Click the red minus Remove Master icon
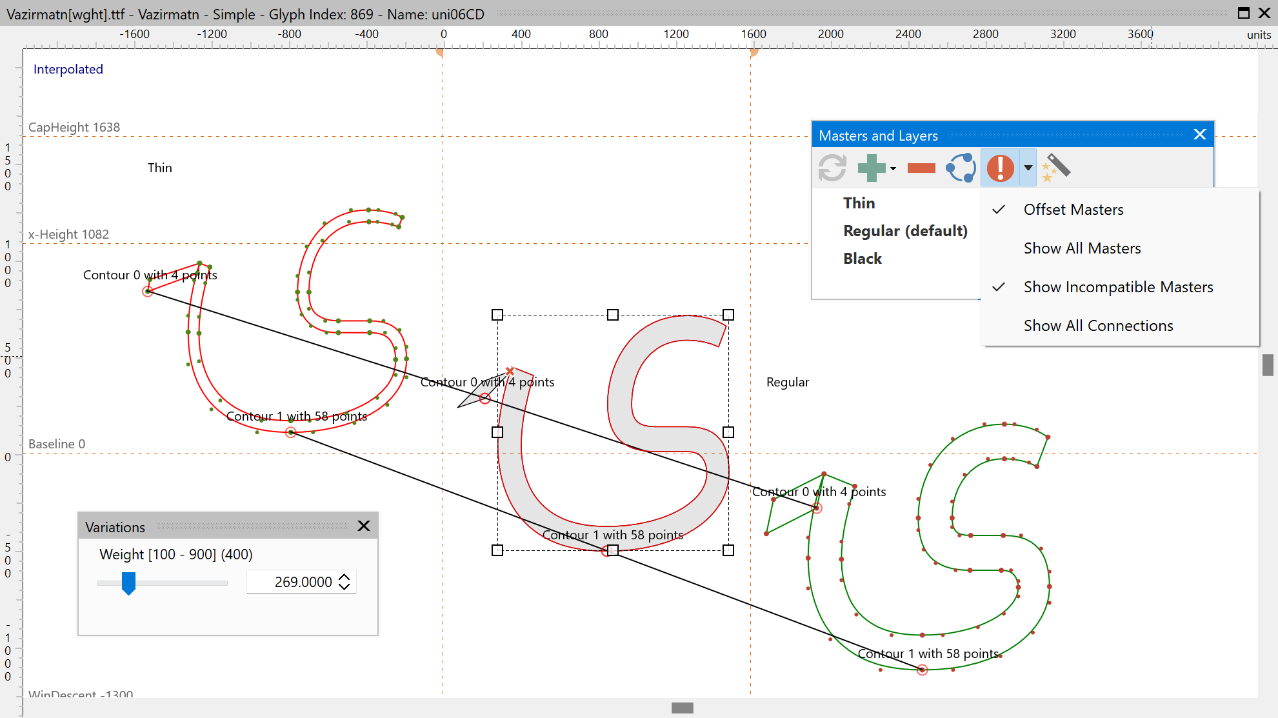 coord(921,168)
